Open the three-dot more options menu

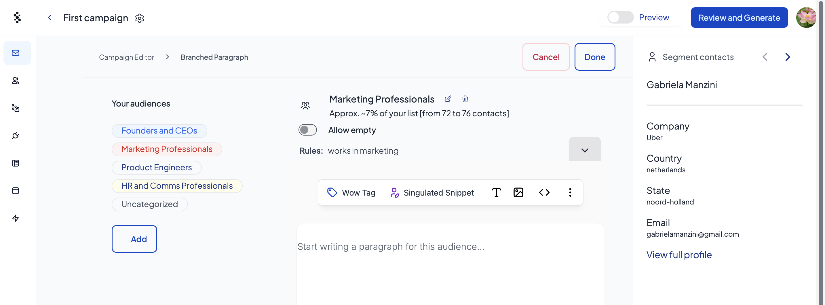click(570, 192)
